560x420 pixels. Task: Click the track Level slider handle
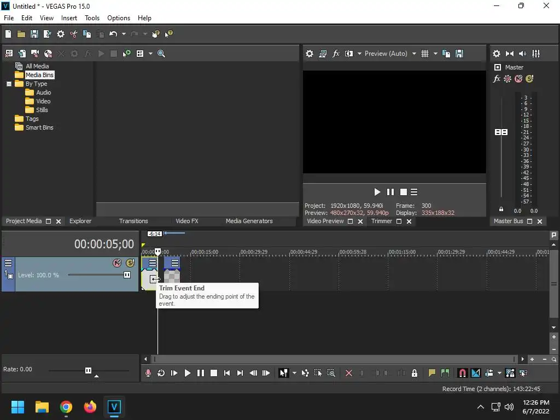127,275
